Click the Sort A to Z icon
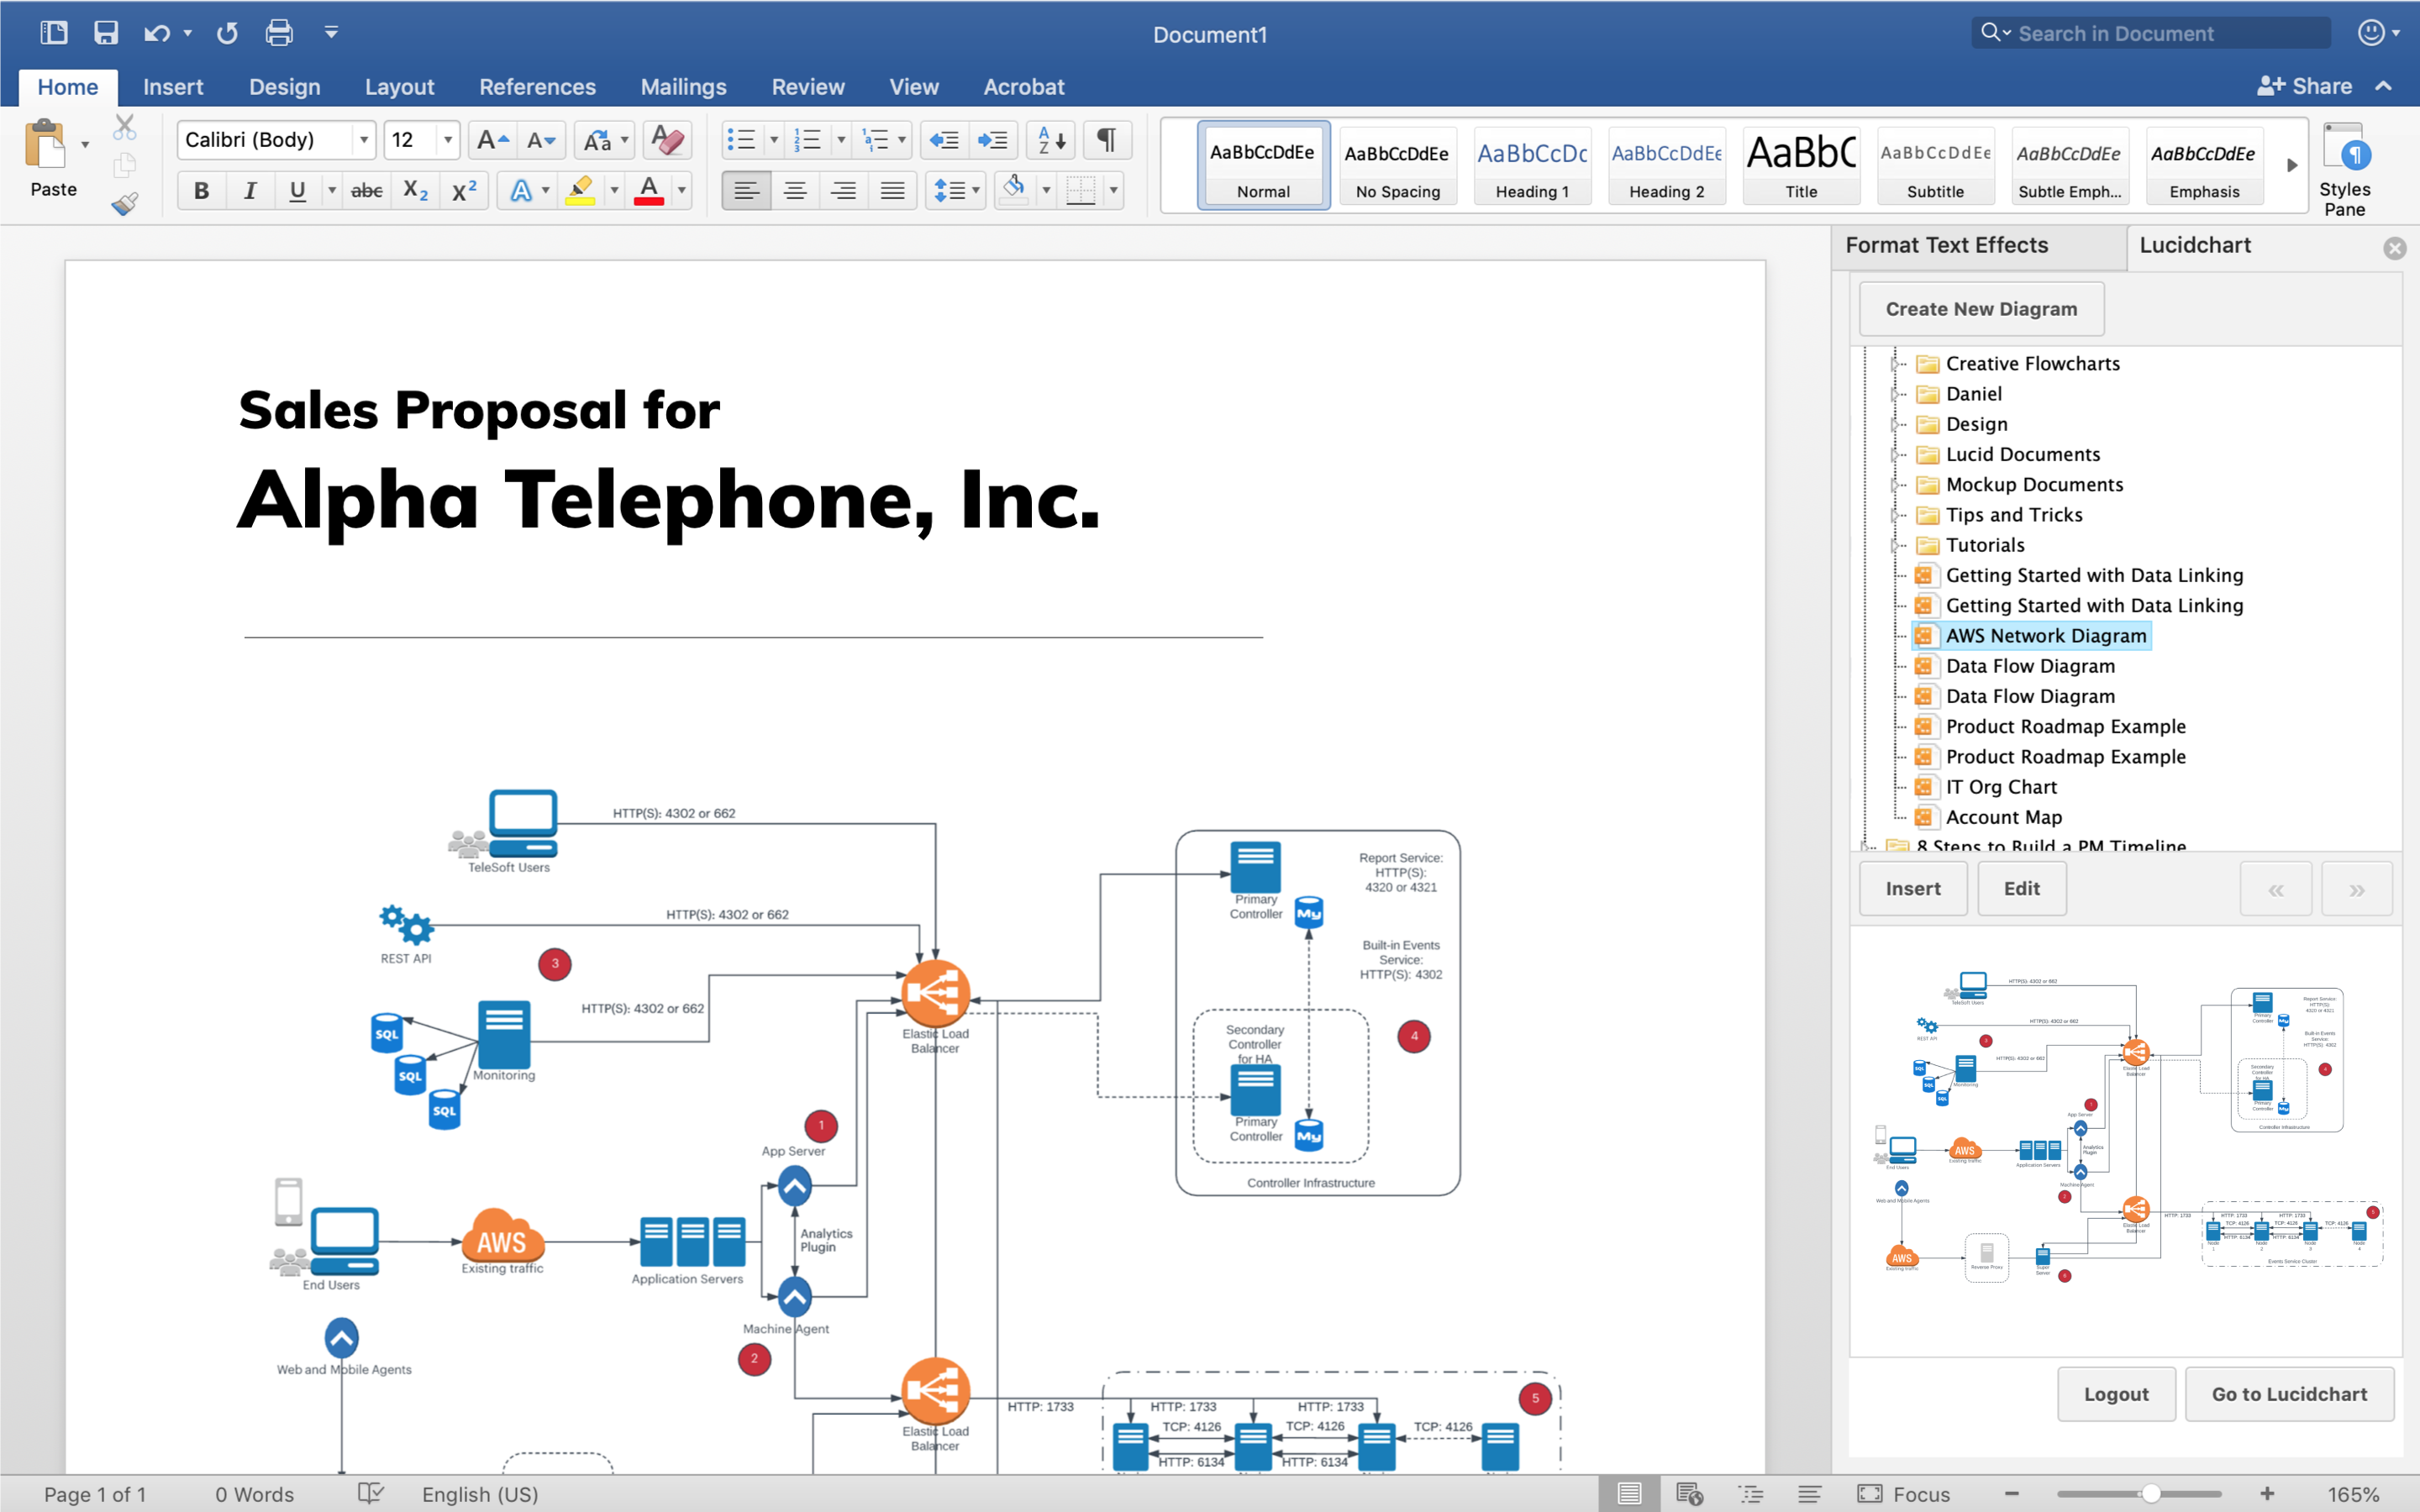The image size is (2420, 1512). (1050, 140)
